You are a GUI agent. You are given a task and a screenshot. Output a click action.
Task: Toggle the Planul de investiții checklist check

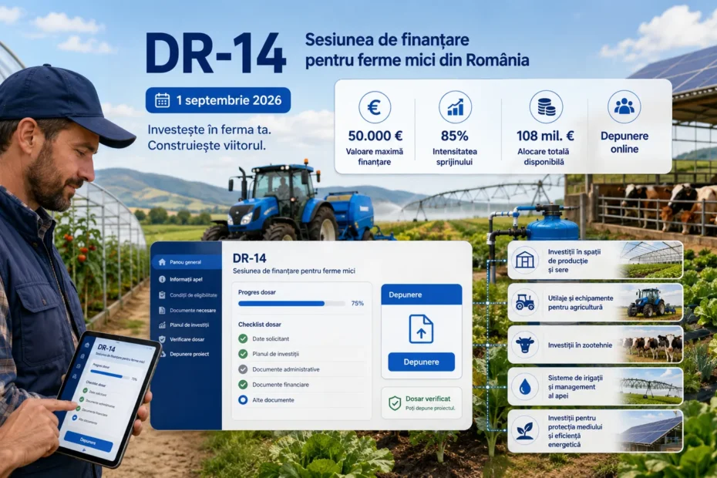(243, 354)
